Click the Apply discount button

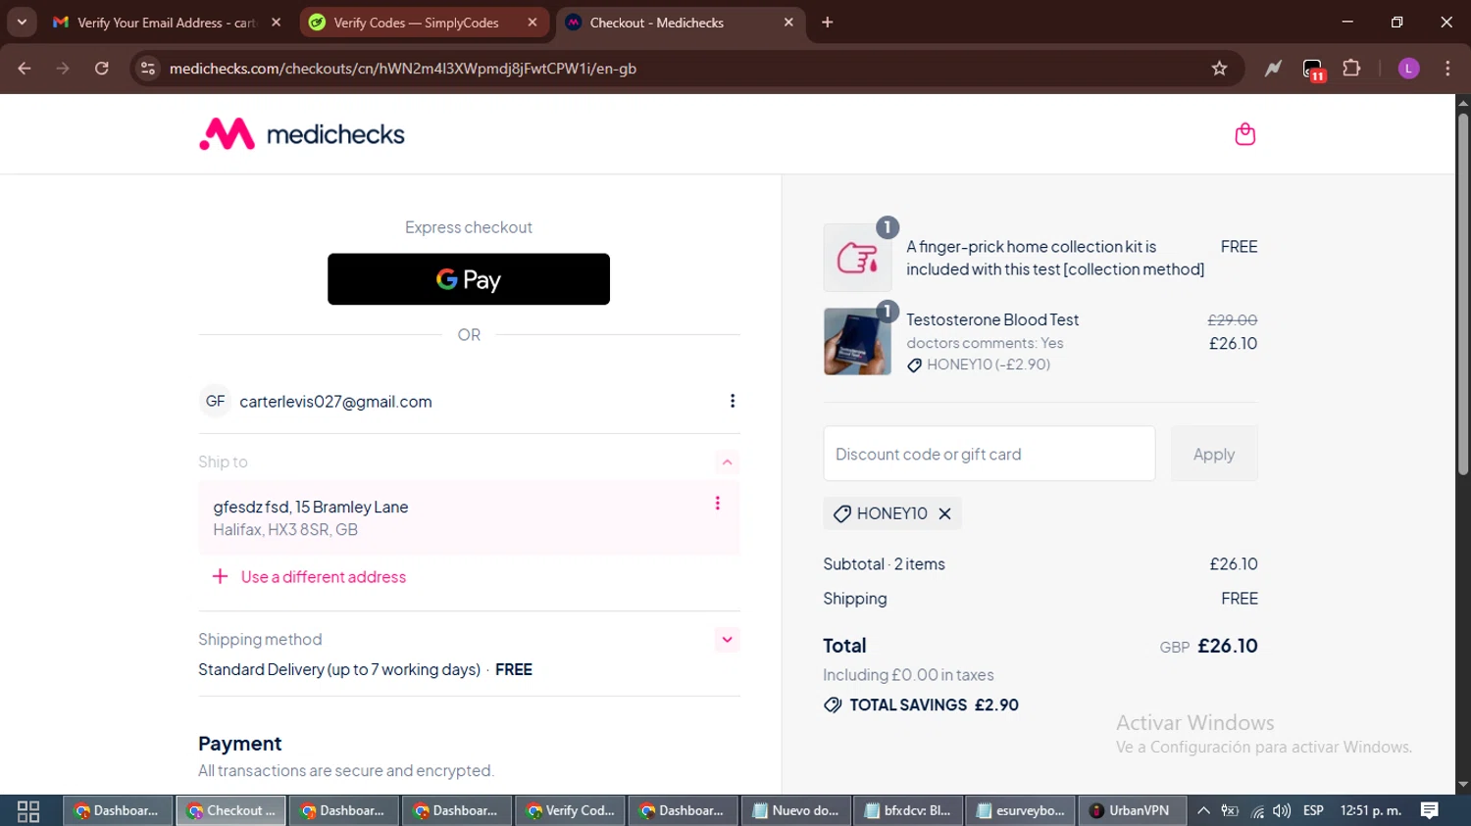(x=1214, y=454)
